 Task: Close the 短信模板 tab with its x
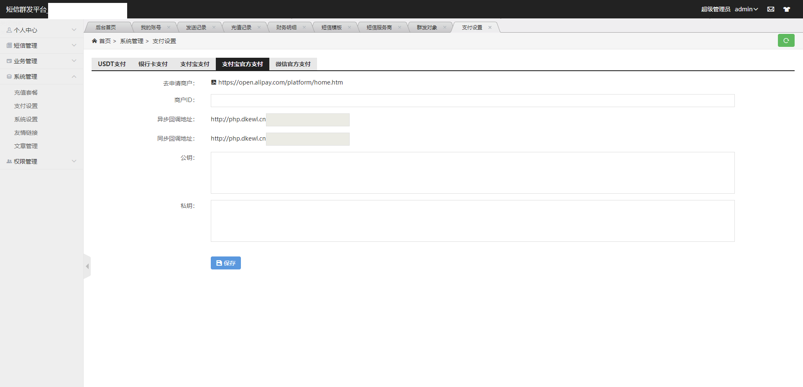click(349, 27)
